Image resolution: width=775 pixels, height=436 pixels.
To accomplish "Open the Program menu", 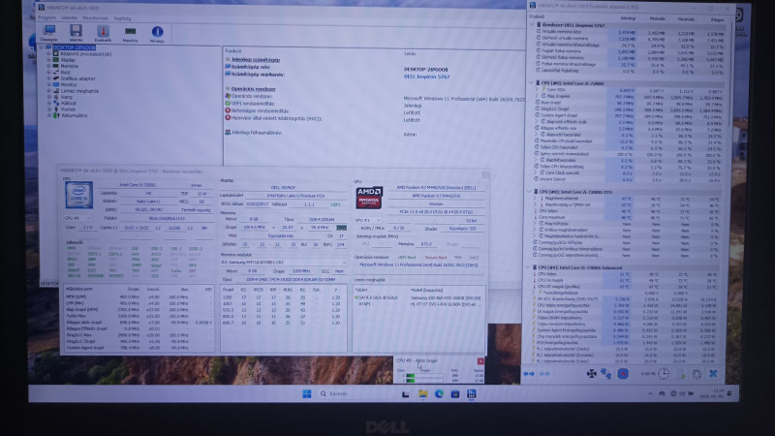I will pos(46,17).
